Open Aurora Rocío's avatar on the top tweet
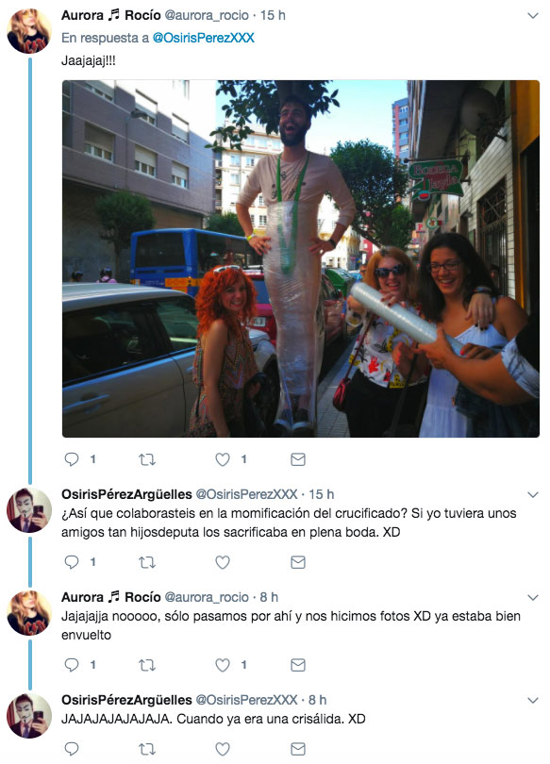This screenshot has width=550, height=764. pos(28,31)
